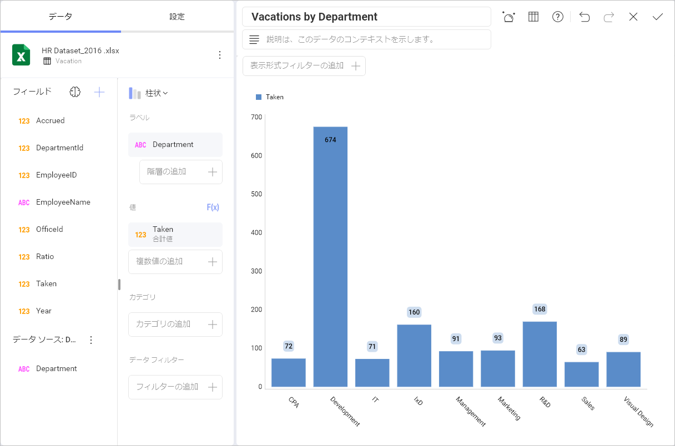Image resolution: width=675 pixels, height=446 pixels.
Task: Open field insights brain icon
Action: [x=75, y=92]
